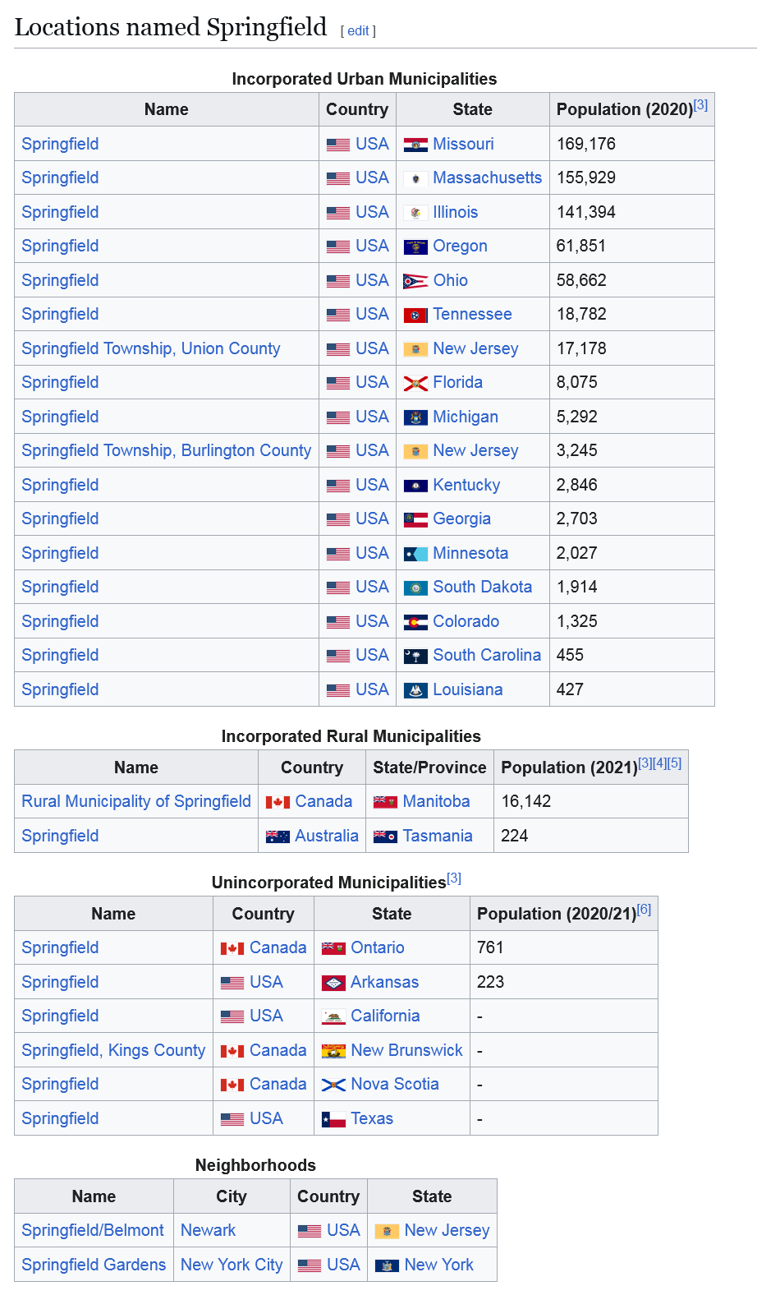The width and height of the screenshot is (757, 1309).
Task: Click the Kentucky state flag icon
Action: [415, 486]
